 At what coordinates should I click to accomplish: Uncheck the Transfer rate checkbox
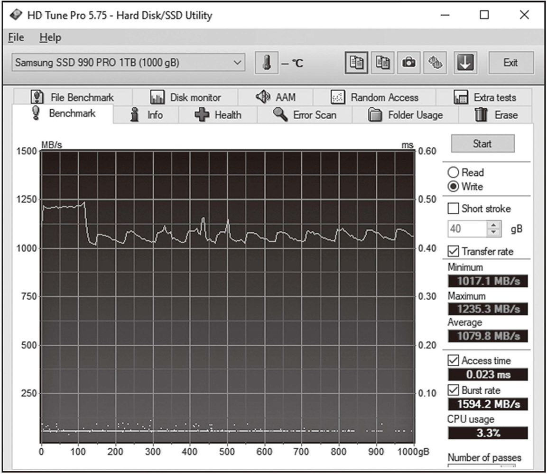point(454,251)
